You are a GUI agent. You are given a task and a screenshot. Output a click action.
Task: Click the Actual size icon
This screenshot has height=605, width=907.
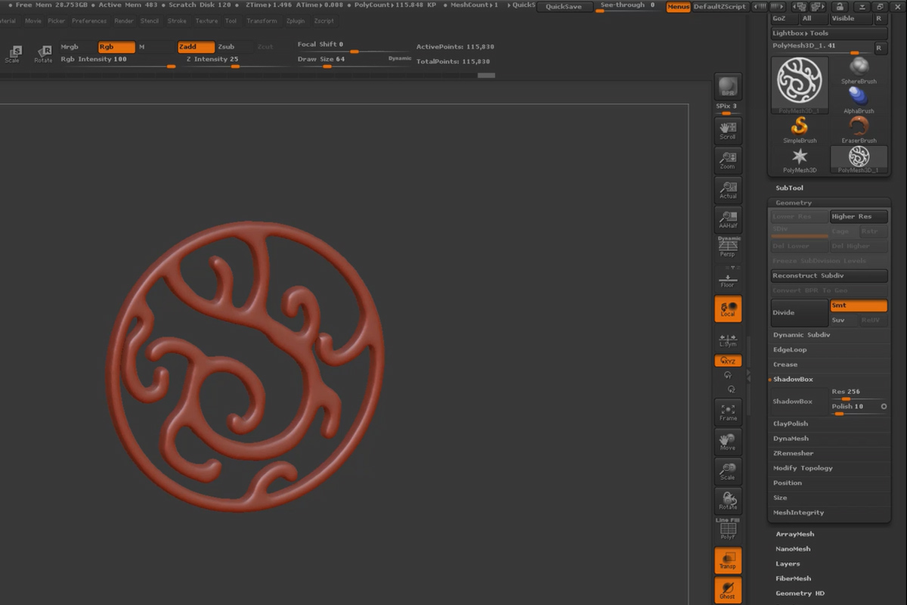tap(728, 189)
